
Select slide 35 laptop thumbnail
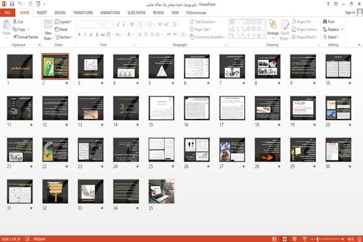(161, 192)
